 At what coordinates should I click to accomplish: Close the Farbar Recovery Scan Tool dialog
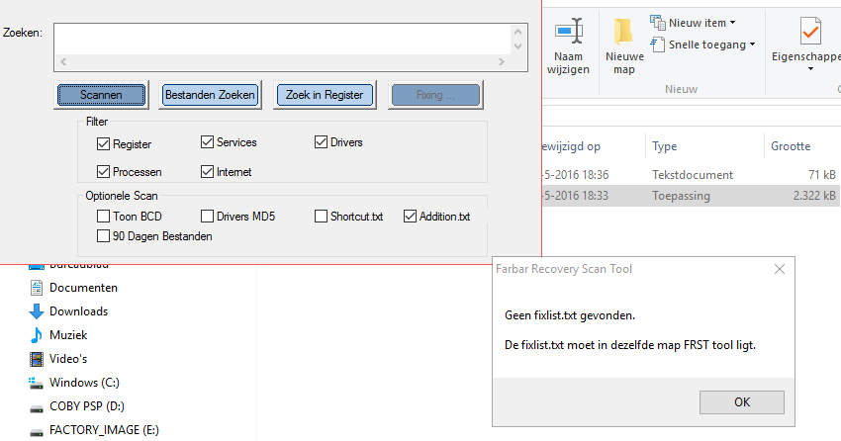coord(780,269)
